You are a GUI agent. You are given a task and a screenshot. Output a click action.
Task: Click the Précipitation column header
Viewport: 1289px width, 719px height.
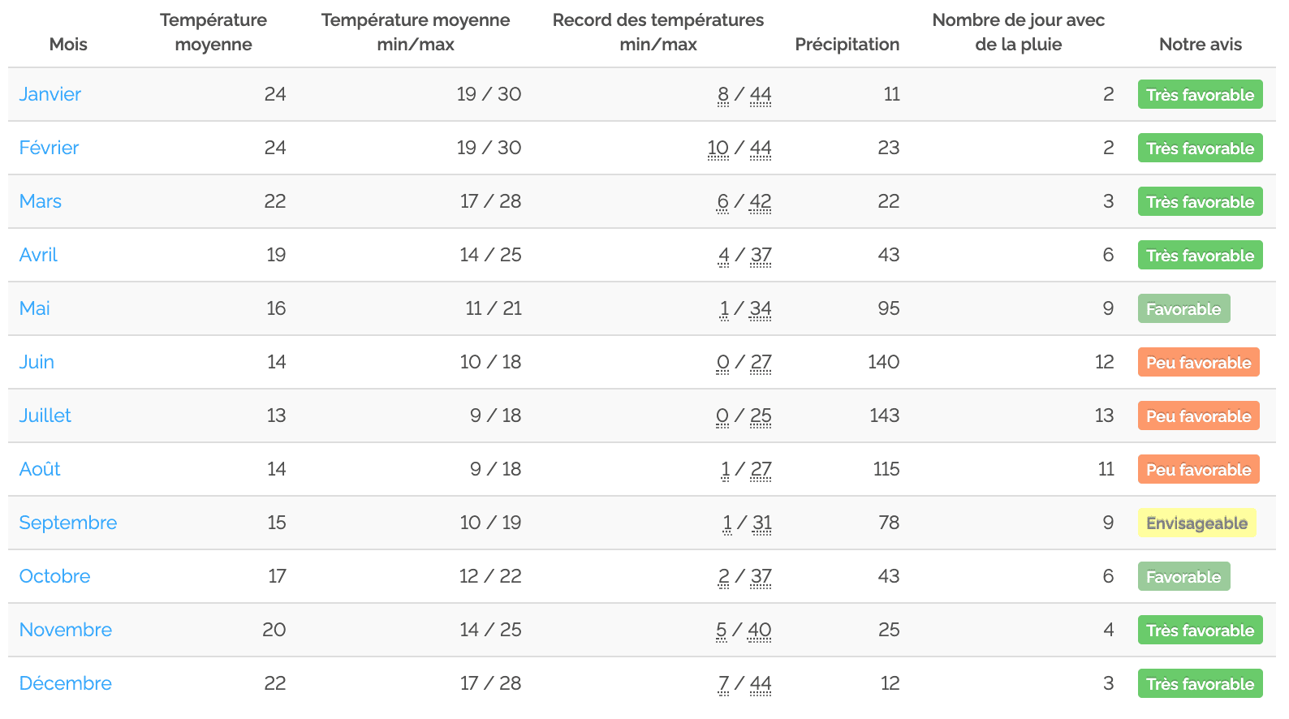click(847, 44)
